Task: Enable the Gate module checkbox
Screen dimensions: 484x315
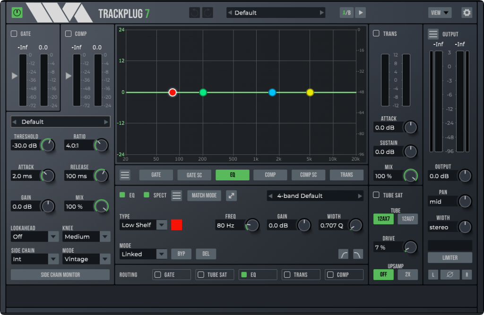Action: tap(14, 34)
